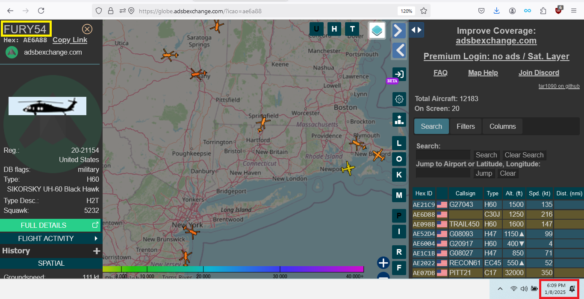Select the orange helicopter near Springfield on map
Viewport: 584px width, 299px height.
(x=263, y=123)
